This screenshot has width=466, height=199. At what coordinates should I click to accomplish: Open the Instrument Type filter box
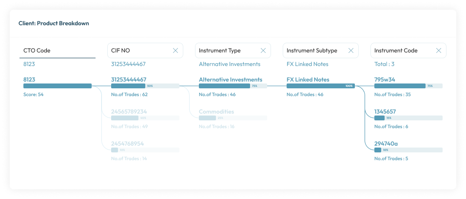tap(227, 50)
